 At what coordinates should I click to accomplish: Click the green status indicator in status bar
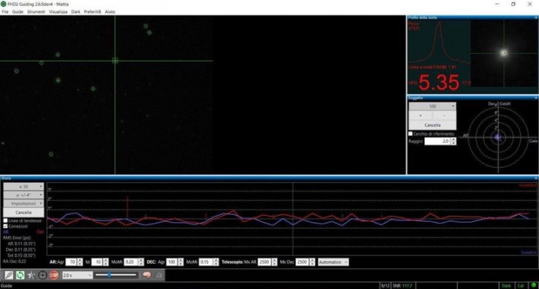[x=534, y=285]
